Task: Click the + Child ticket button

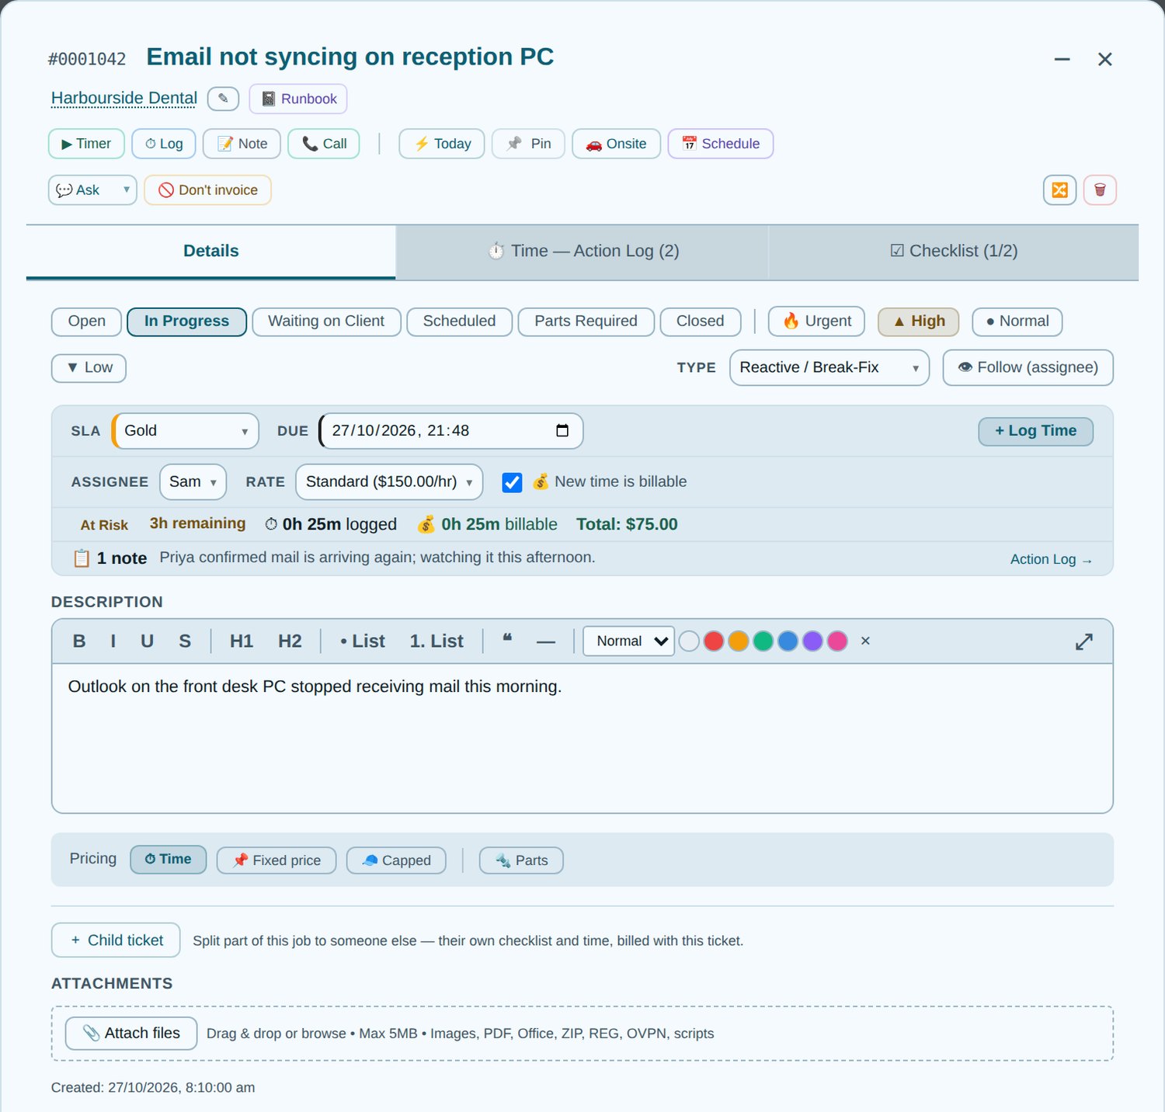Action: [x=116, y=940]
